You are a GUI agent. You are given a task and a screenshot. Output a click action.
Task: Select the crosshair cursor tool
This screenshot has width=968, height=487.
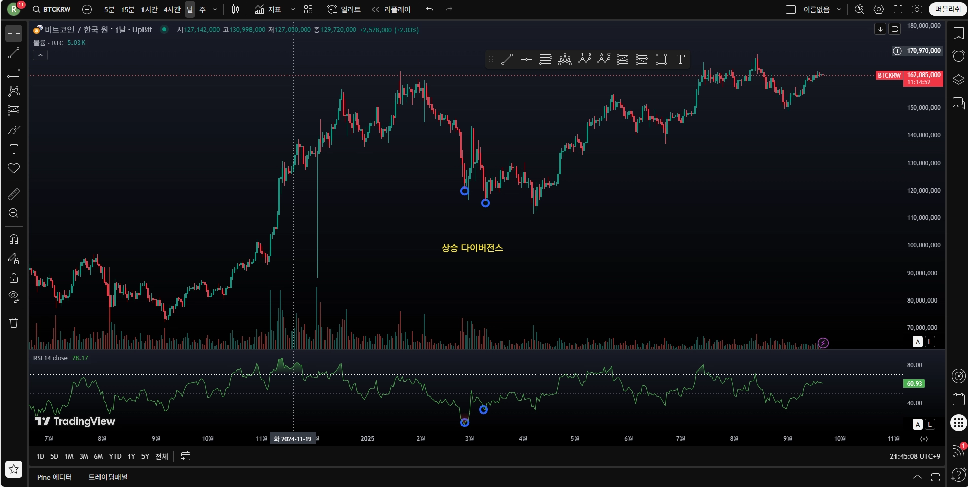pyautogui.click(x=14, y=33)
